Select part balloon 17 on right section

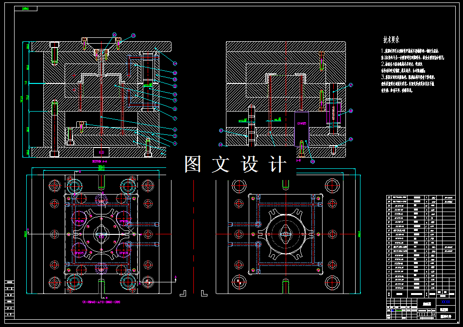pyautogui.click(x=351, y=85)
